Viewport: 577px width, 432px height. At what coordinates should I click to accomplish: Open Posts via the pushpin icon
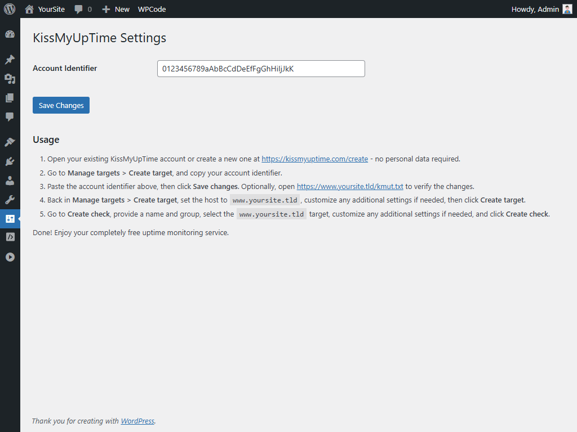[10, 59]
